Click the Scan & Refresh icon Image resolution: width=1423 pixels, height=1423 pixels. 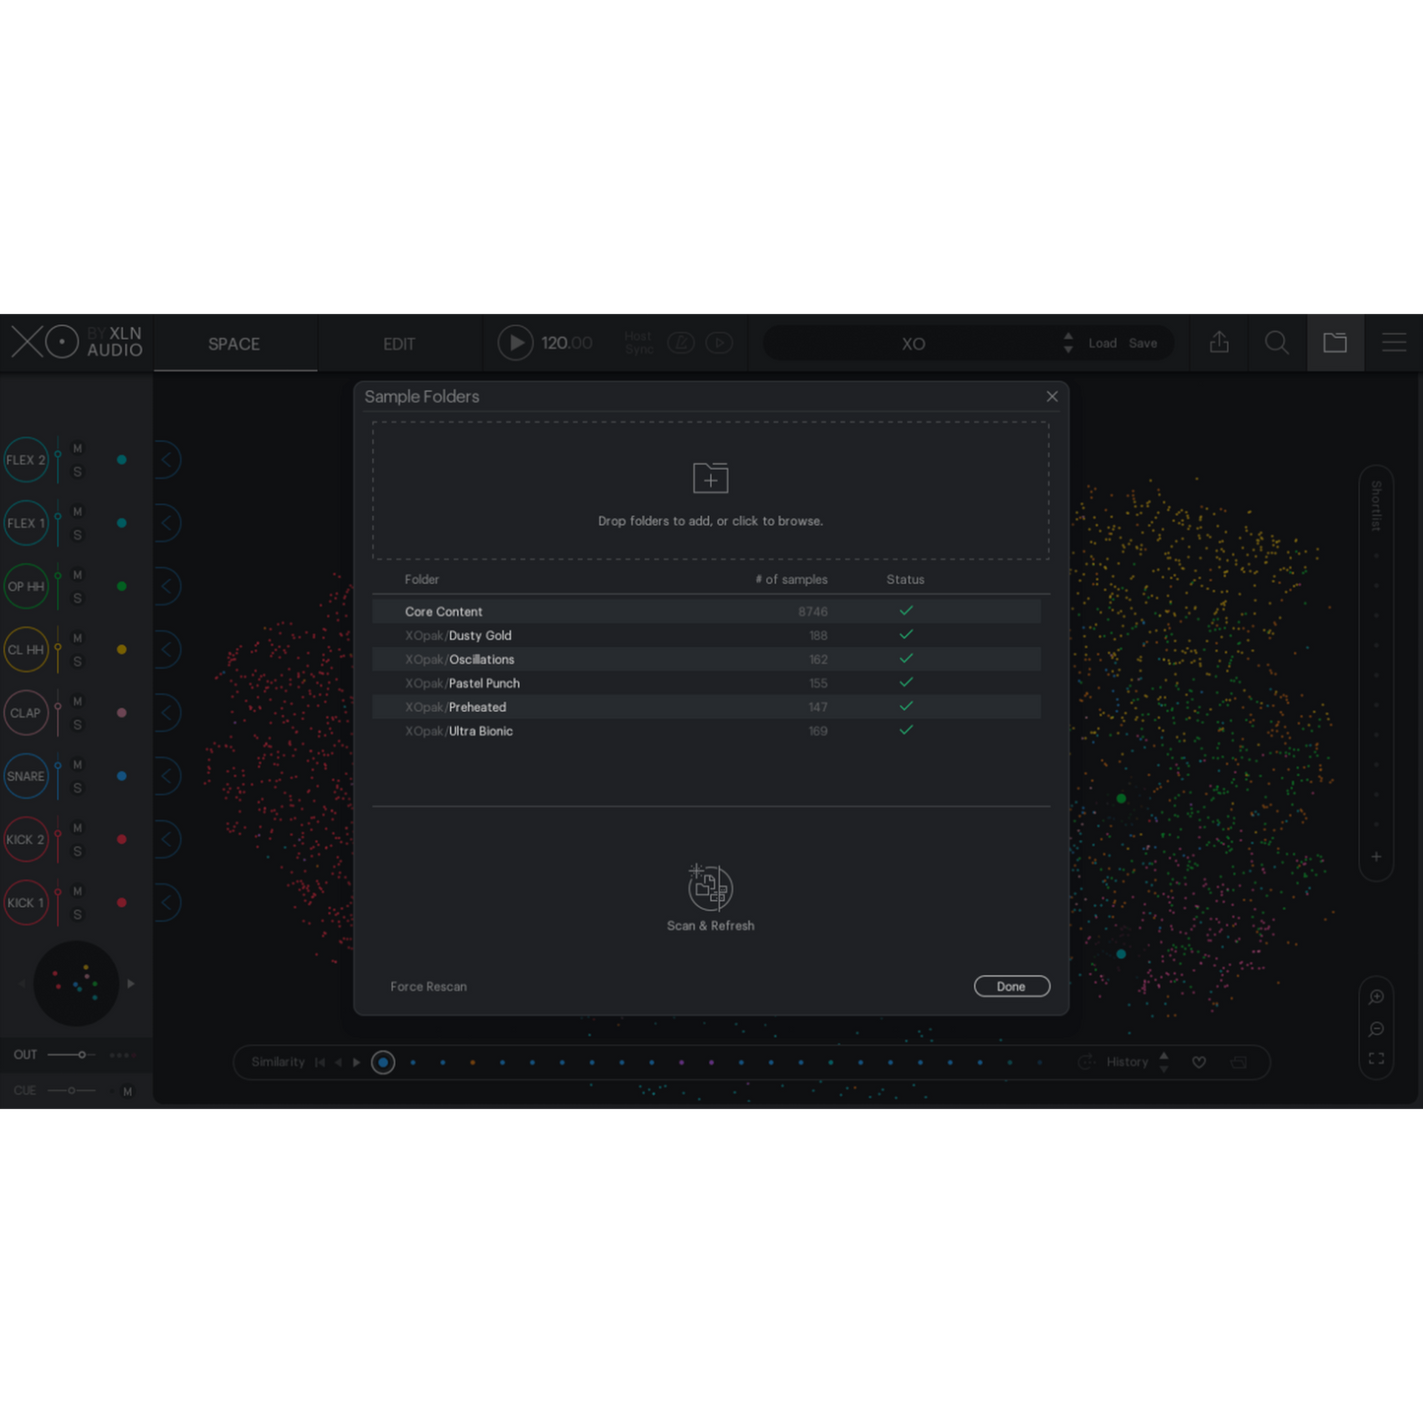pyautogui.click(x=710, y=888)
